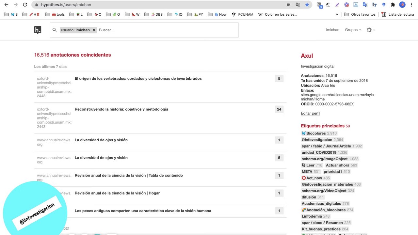Viewport: 418px width, 235px height.
Task: Click annotation count 24 badge
Action: 279,109
